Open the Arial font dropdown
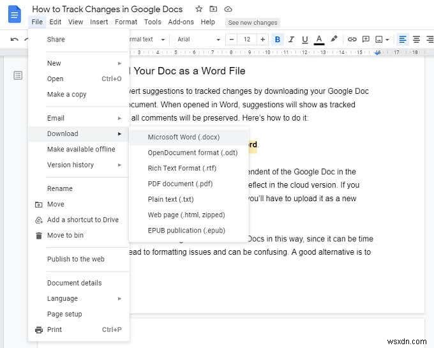This screenshot has width=434, height=348. pos(198,40)
